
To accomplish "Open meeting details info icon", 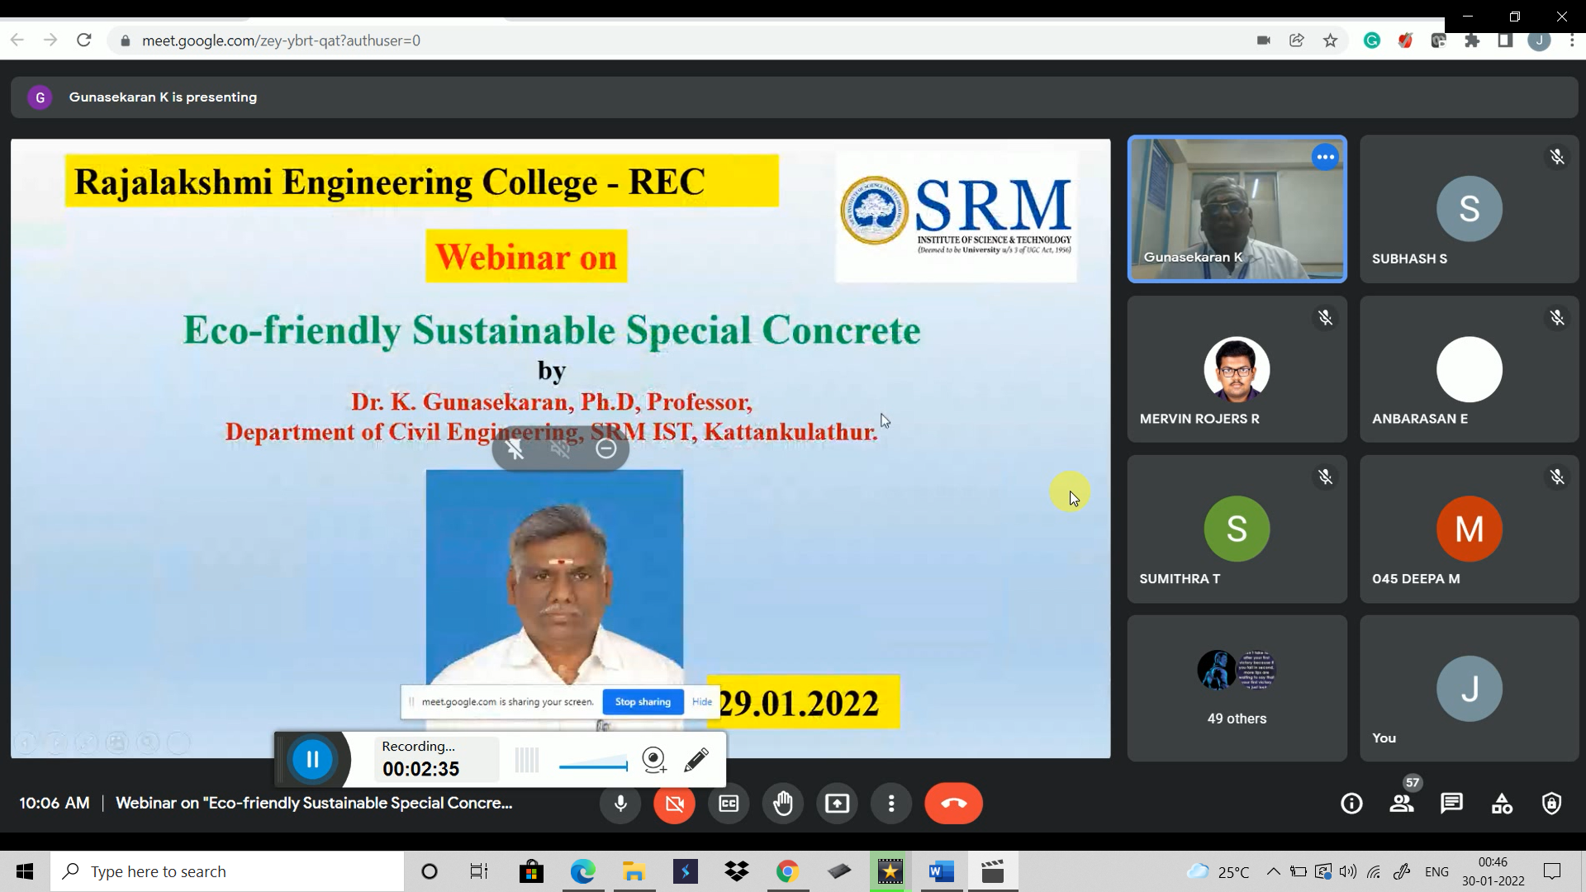I will click(x=1351, y=804).
